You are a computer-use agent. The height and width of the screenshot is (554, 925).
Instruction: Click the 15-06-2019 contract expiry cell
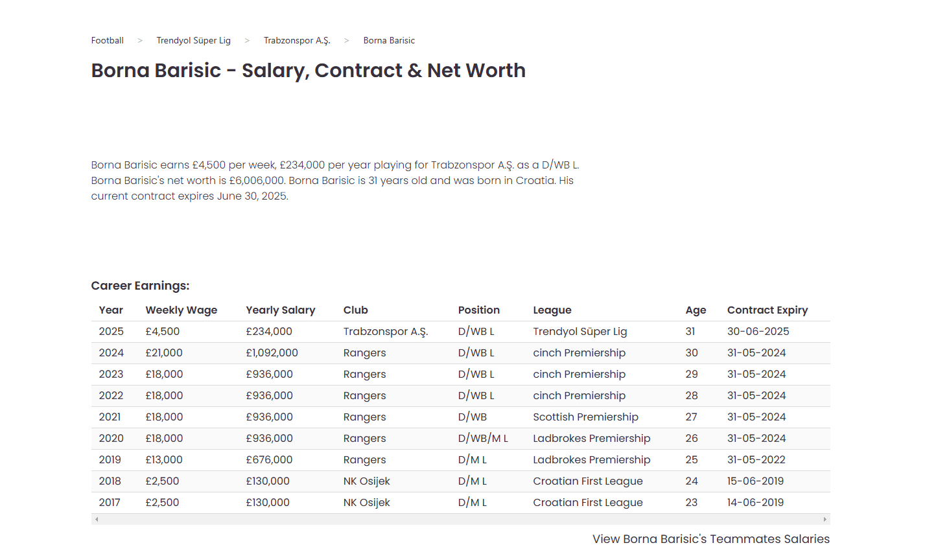tap(755, 481)
